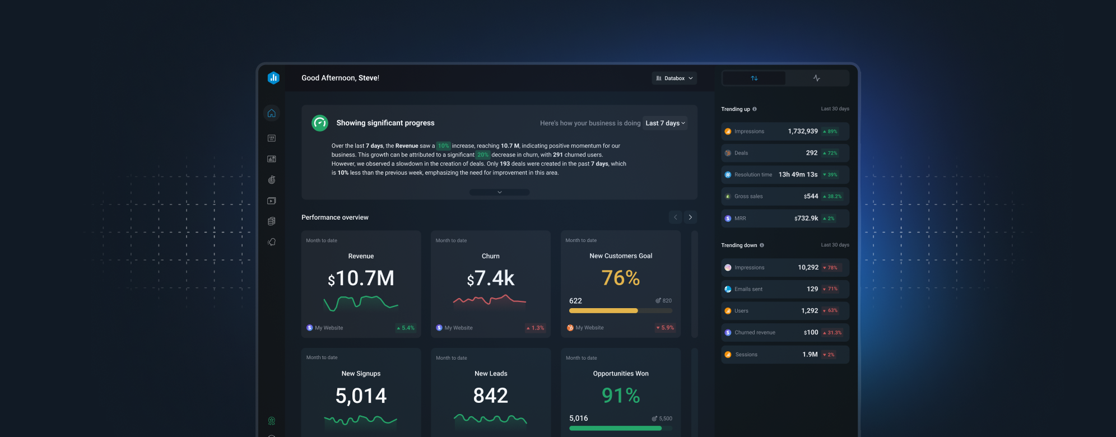The image size is (1116, 437).
Task: Click the New Customers 5.9% change badge
Action: pyautogui.click(x=665, y=328)
